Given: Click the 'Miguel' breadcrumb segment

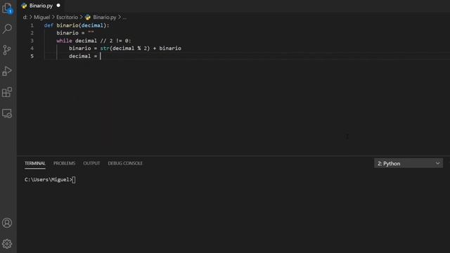Looking at the screenshot, I should click(42, 17).
